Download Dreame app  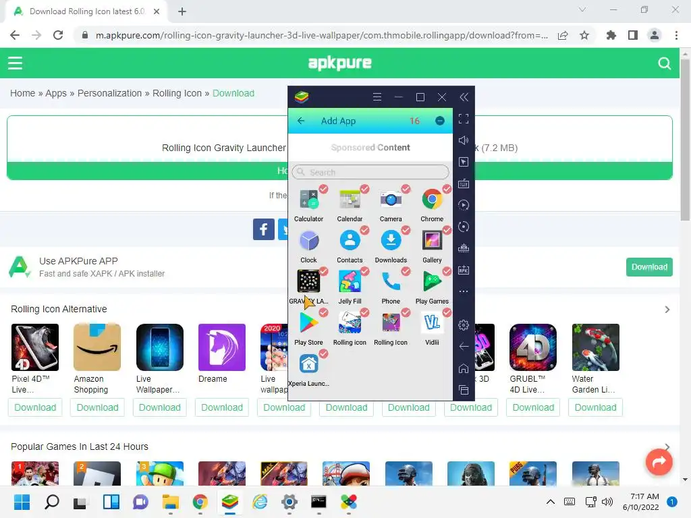[222, 407]
